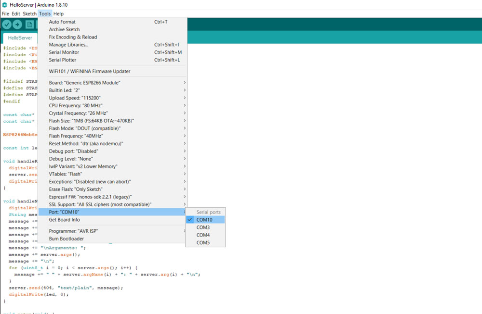The width and height of the screenshot is (482, 314).
Task: Expand the Debug Level None submenu
Action: pyautogui.click(x=112, y=159)
